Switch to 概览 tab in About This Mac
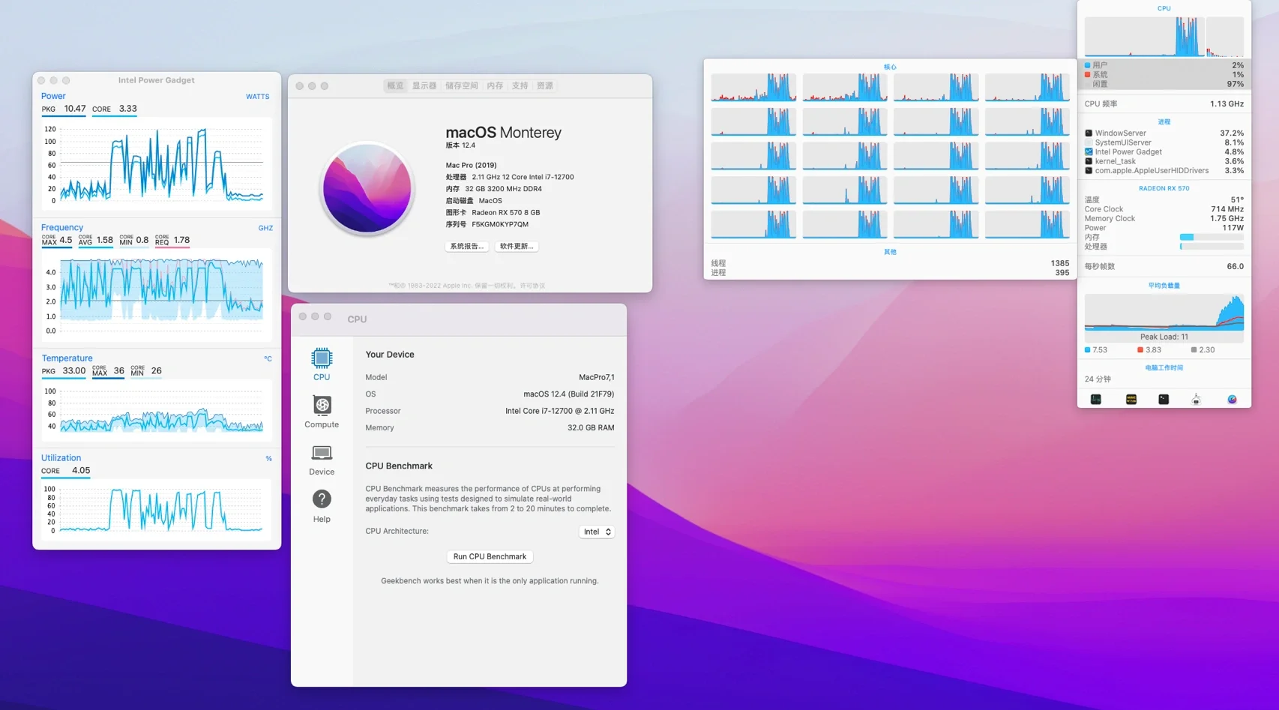The width and height of the screenshot is (1279, 710). click(395, 86)
